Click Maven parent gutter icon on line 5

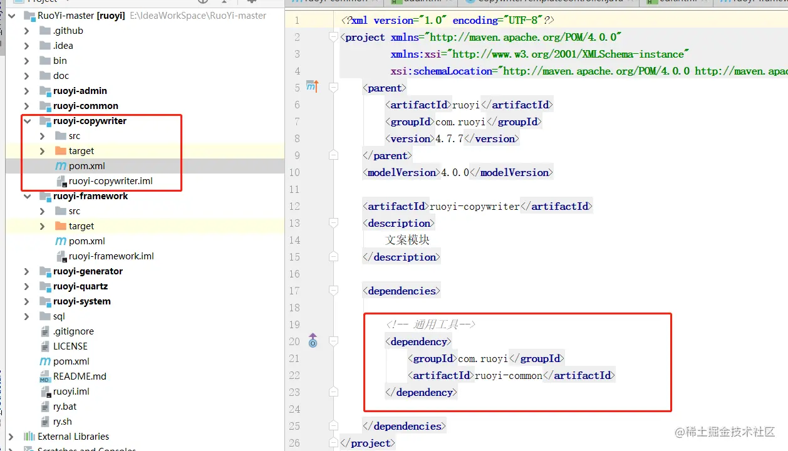click(313, 86)
